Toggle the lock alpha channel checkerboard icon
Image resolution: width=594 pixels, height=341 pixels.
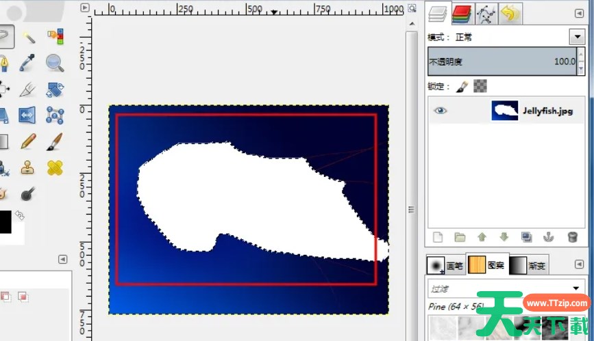(x=481, y=86)
